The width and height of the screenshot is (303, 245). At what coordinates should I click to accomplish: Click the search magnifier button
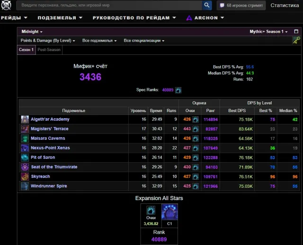click(x=207, y=5)
